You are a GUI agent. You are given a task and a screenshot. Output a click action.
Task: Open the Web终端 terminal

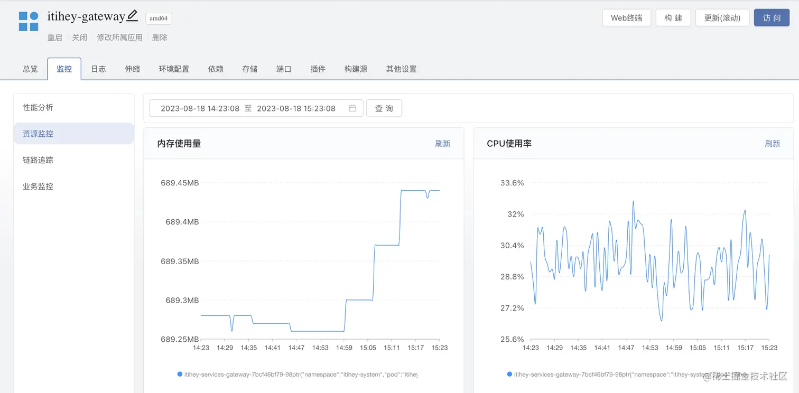[627, 18]
